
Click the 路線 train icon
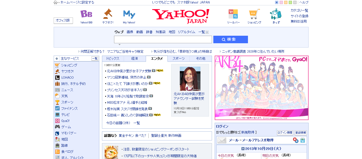tap(57, 146)
